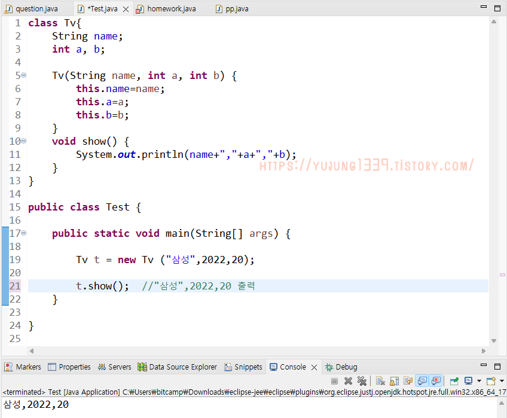The image size is (507, 418).
Task: Click line number 21 in the gutter
Action: click(15, 286)
